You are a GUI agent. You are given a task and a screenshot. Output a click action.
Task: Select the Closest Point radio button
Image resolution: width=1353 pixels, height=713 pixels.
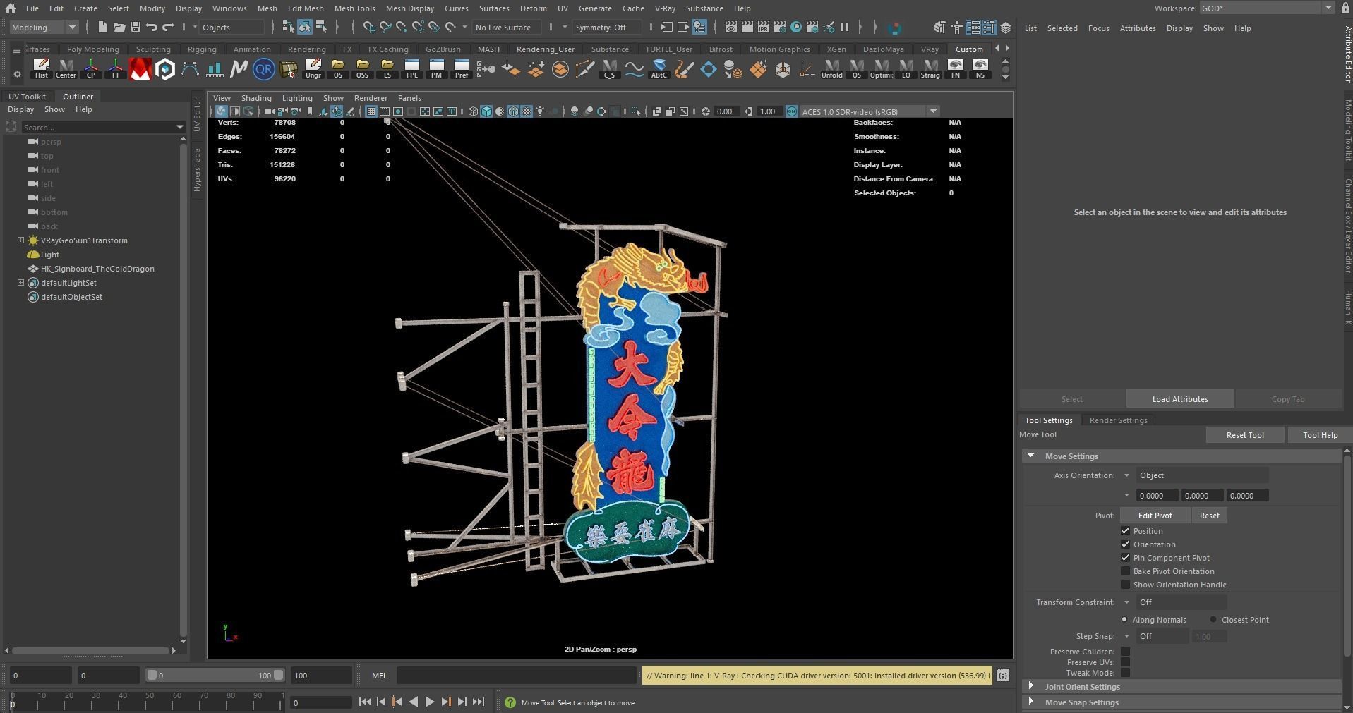click(1213, 620)
